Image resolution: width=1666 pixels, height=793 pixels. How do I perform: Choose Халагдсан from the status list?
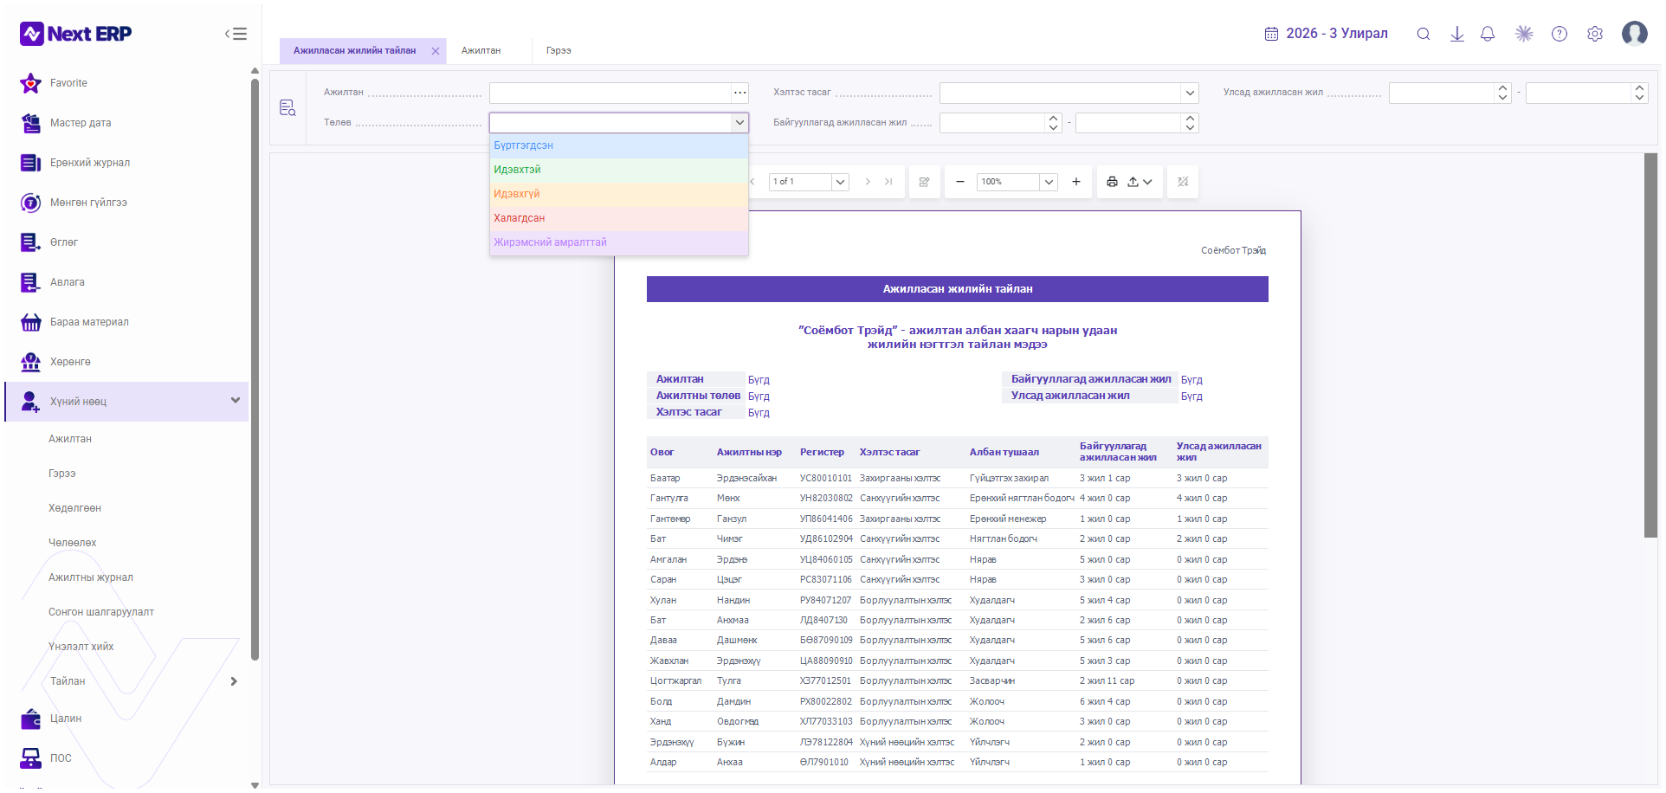(618, 218)
